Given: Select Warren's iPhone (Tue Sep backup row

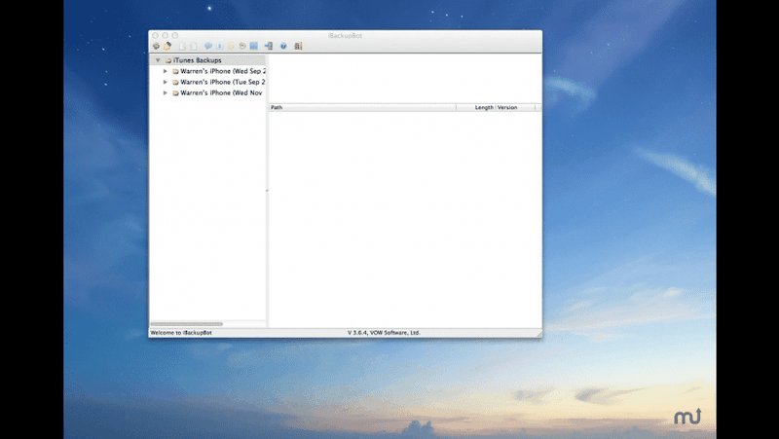Looking at the screenshot, I should tap(207, 82).
